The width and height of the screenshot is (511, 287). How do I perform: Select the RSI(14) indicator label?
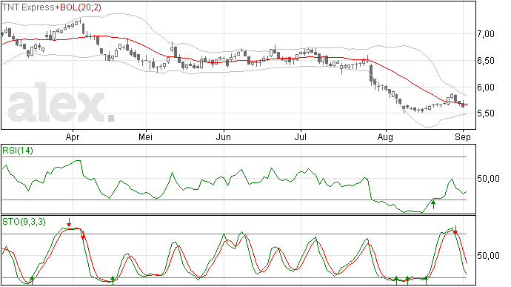pos(18,151)
